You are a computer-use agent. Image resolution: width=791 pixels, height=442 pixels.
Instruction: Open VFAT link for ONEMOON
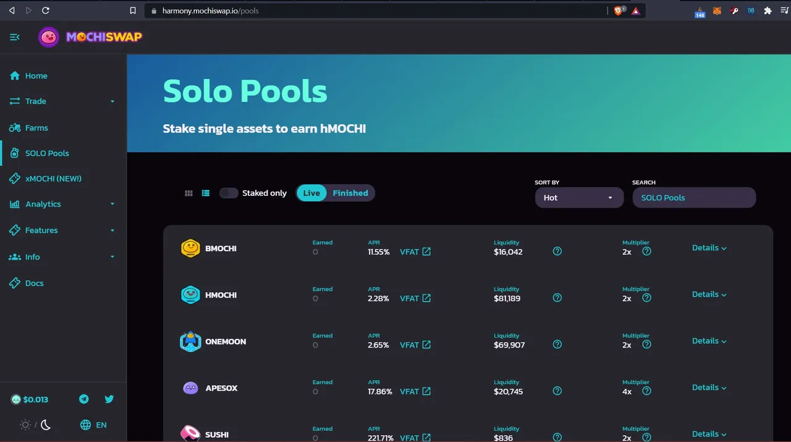pyautogui.click(x=415, y=345)
